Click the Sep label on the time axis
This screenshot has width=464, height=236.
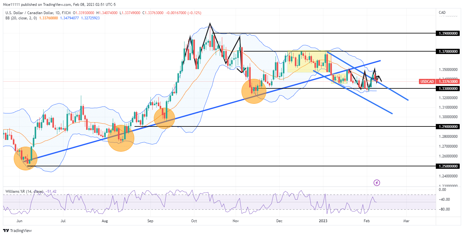(x=150, y=221)
